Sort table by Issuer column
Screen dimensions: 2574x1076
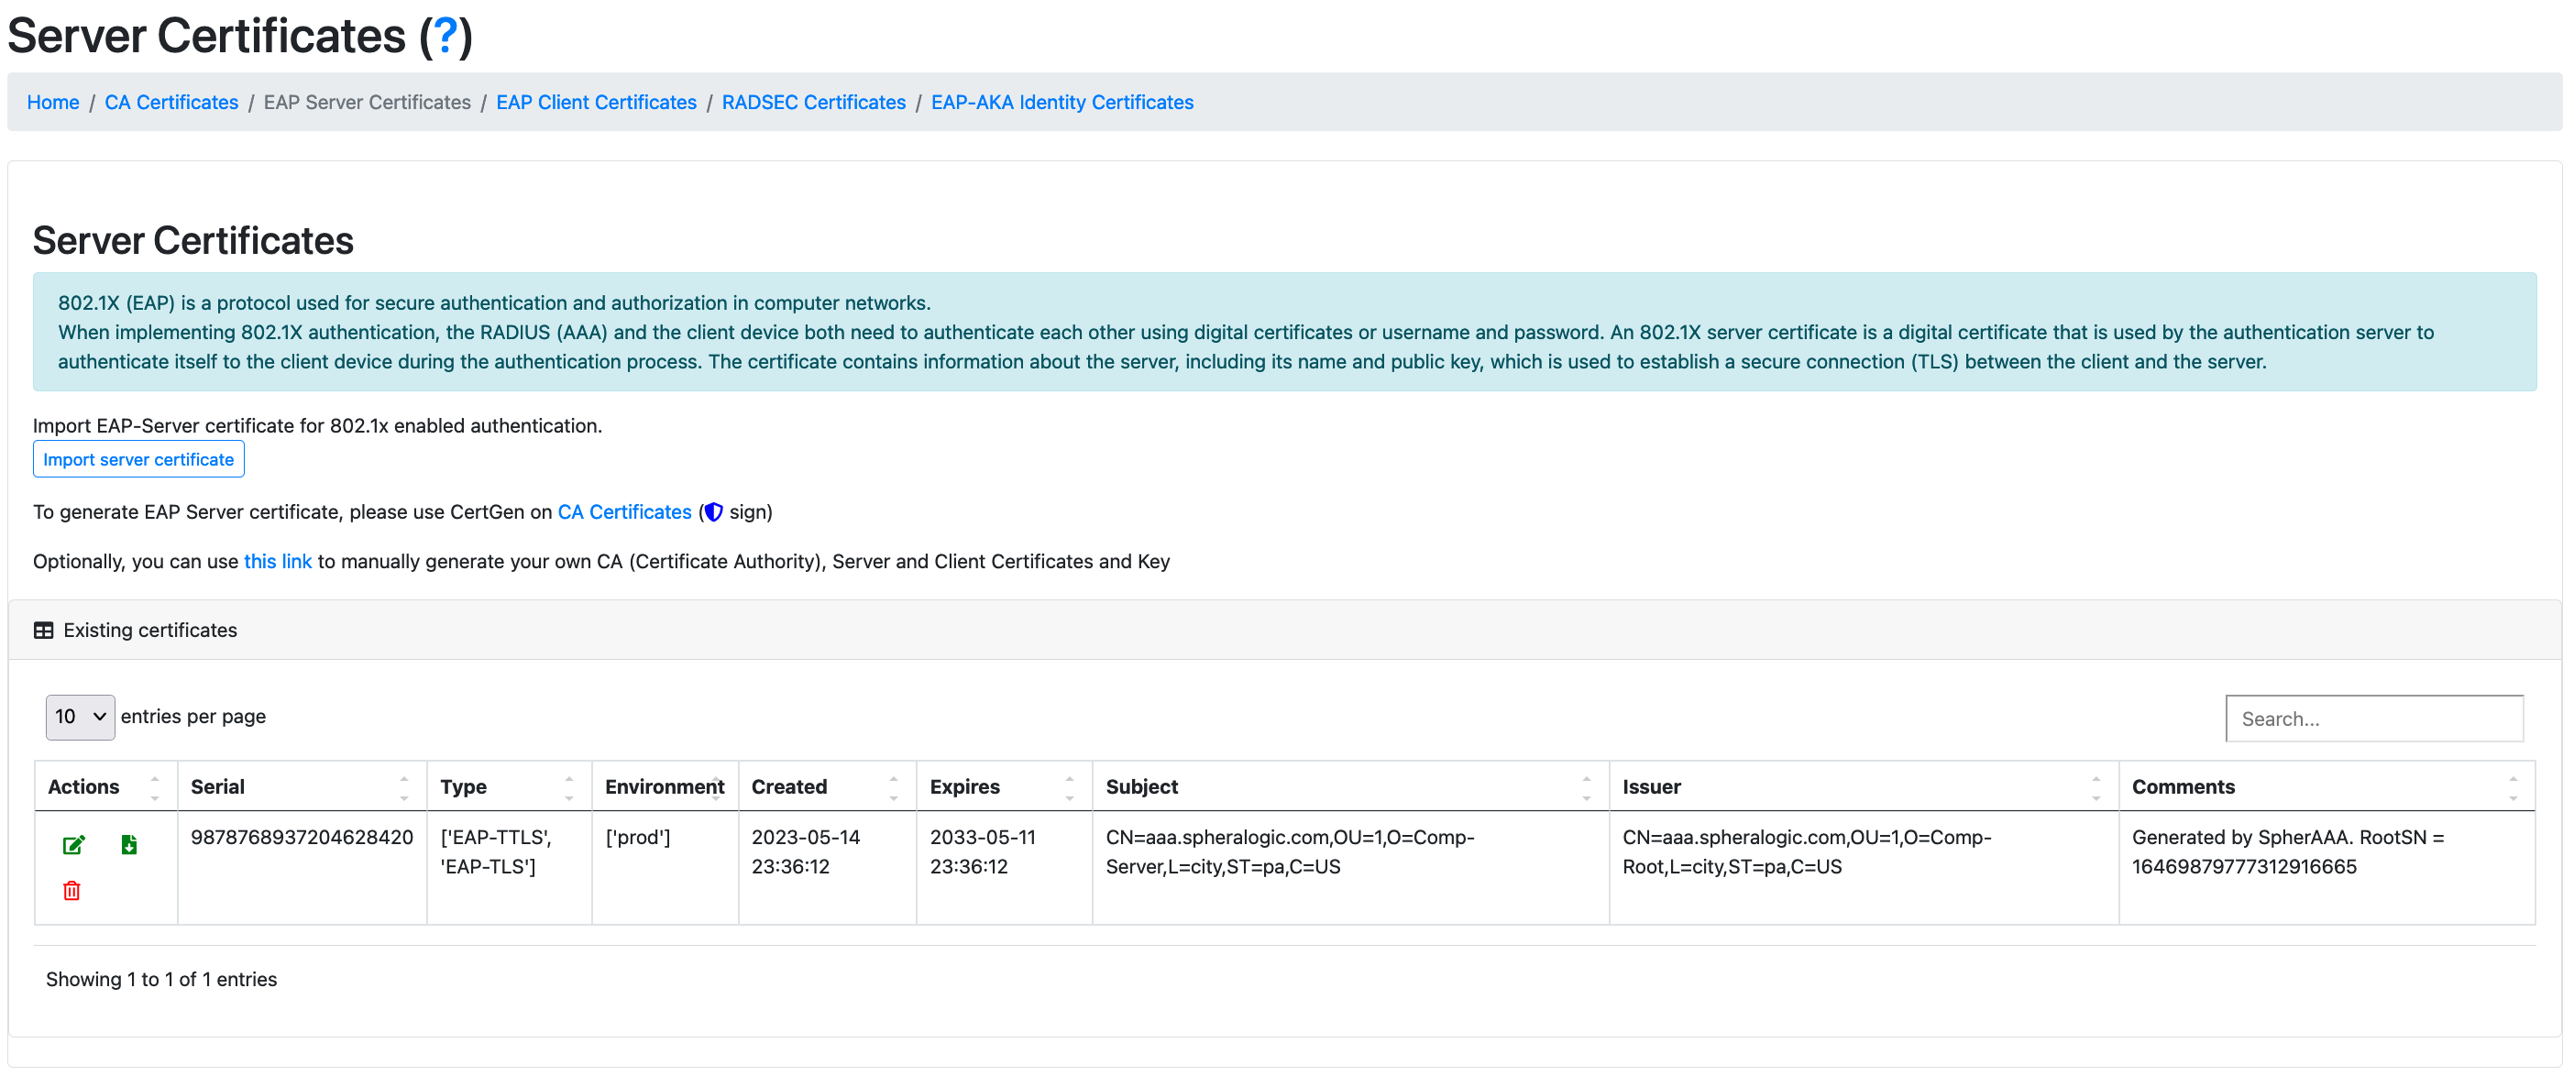1864,786
